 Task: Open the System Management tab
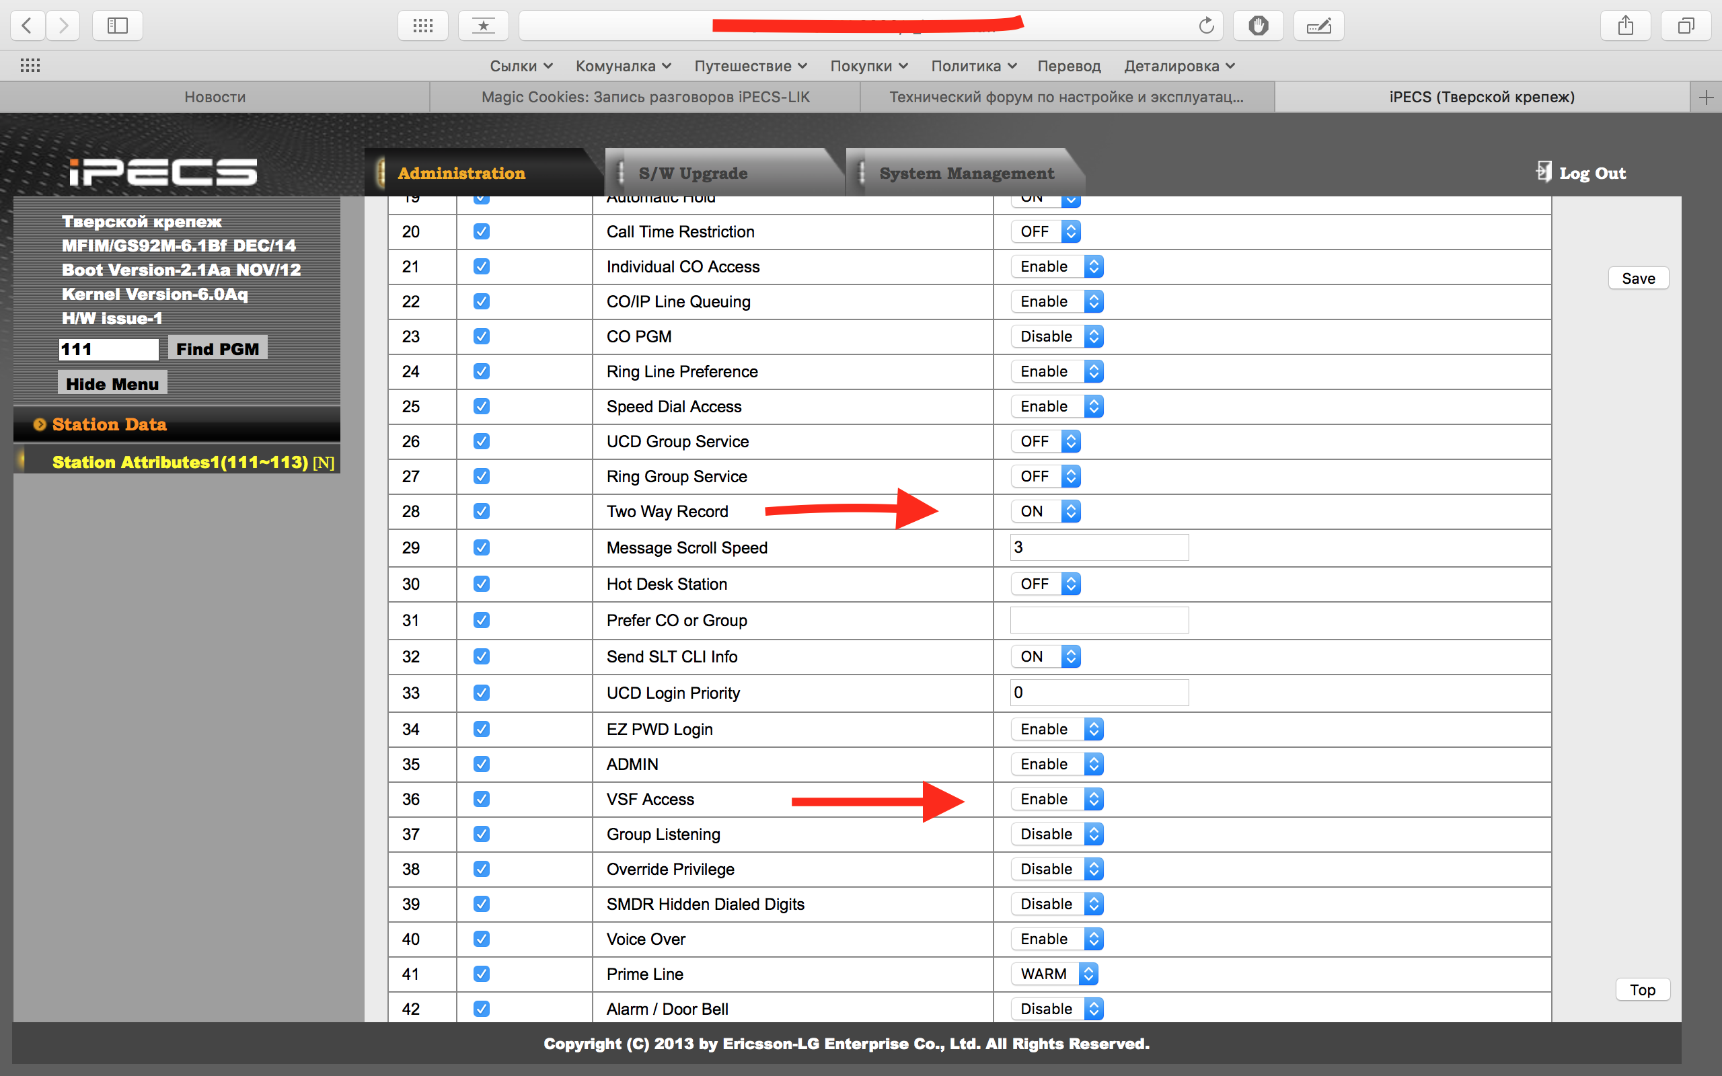[967, 173]
